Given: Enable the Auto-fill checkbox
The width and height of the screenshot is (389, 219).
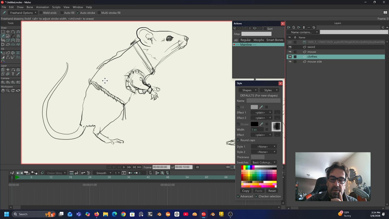Looking at the screenshot, I should click(62, 13).
